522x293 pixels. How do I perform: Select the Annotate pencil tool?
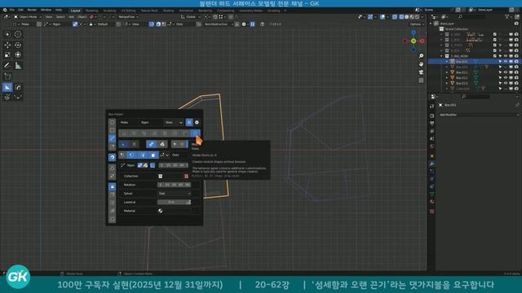7,66
